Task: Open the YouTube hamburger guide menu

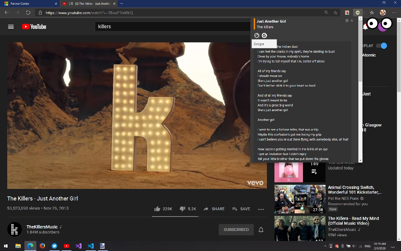Action: click(11, 27)
